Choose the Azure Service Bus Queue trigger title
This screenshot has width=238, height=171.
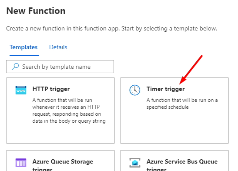(x=182, y=165)
